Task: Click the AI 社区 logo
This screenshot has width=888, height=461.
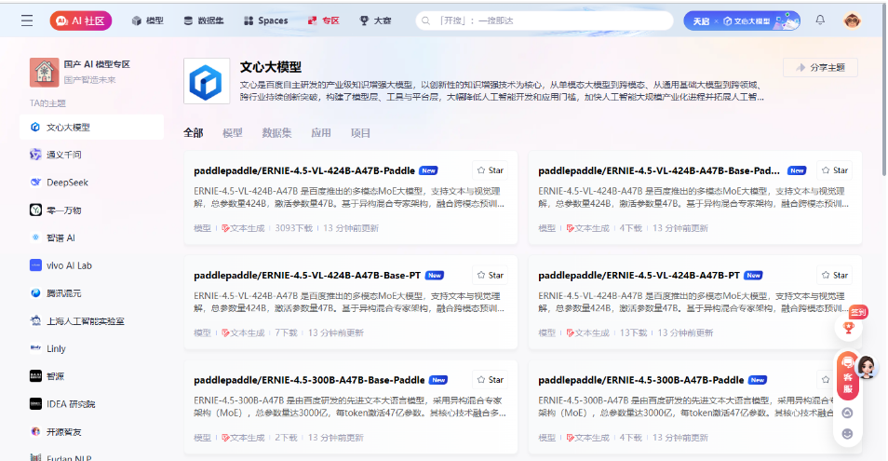Action: pos(82,20)
